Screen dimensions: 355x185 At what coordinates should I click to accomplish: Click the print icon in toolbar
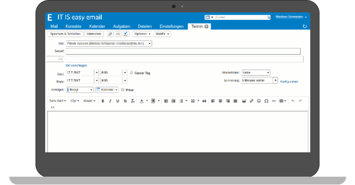pyautogui.click(x=118, y=34)
